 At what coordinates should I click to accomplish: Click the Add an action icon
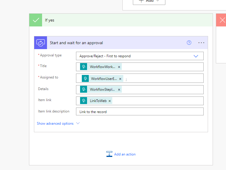(109, 154)
